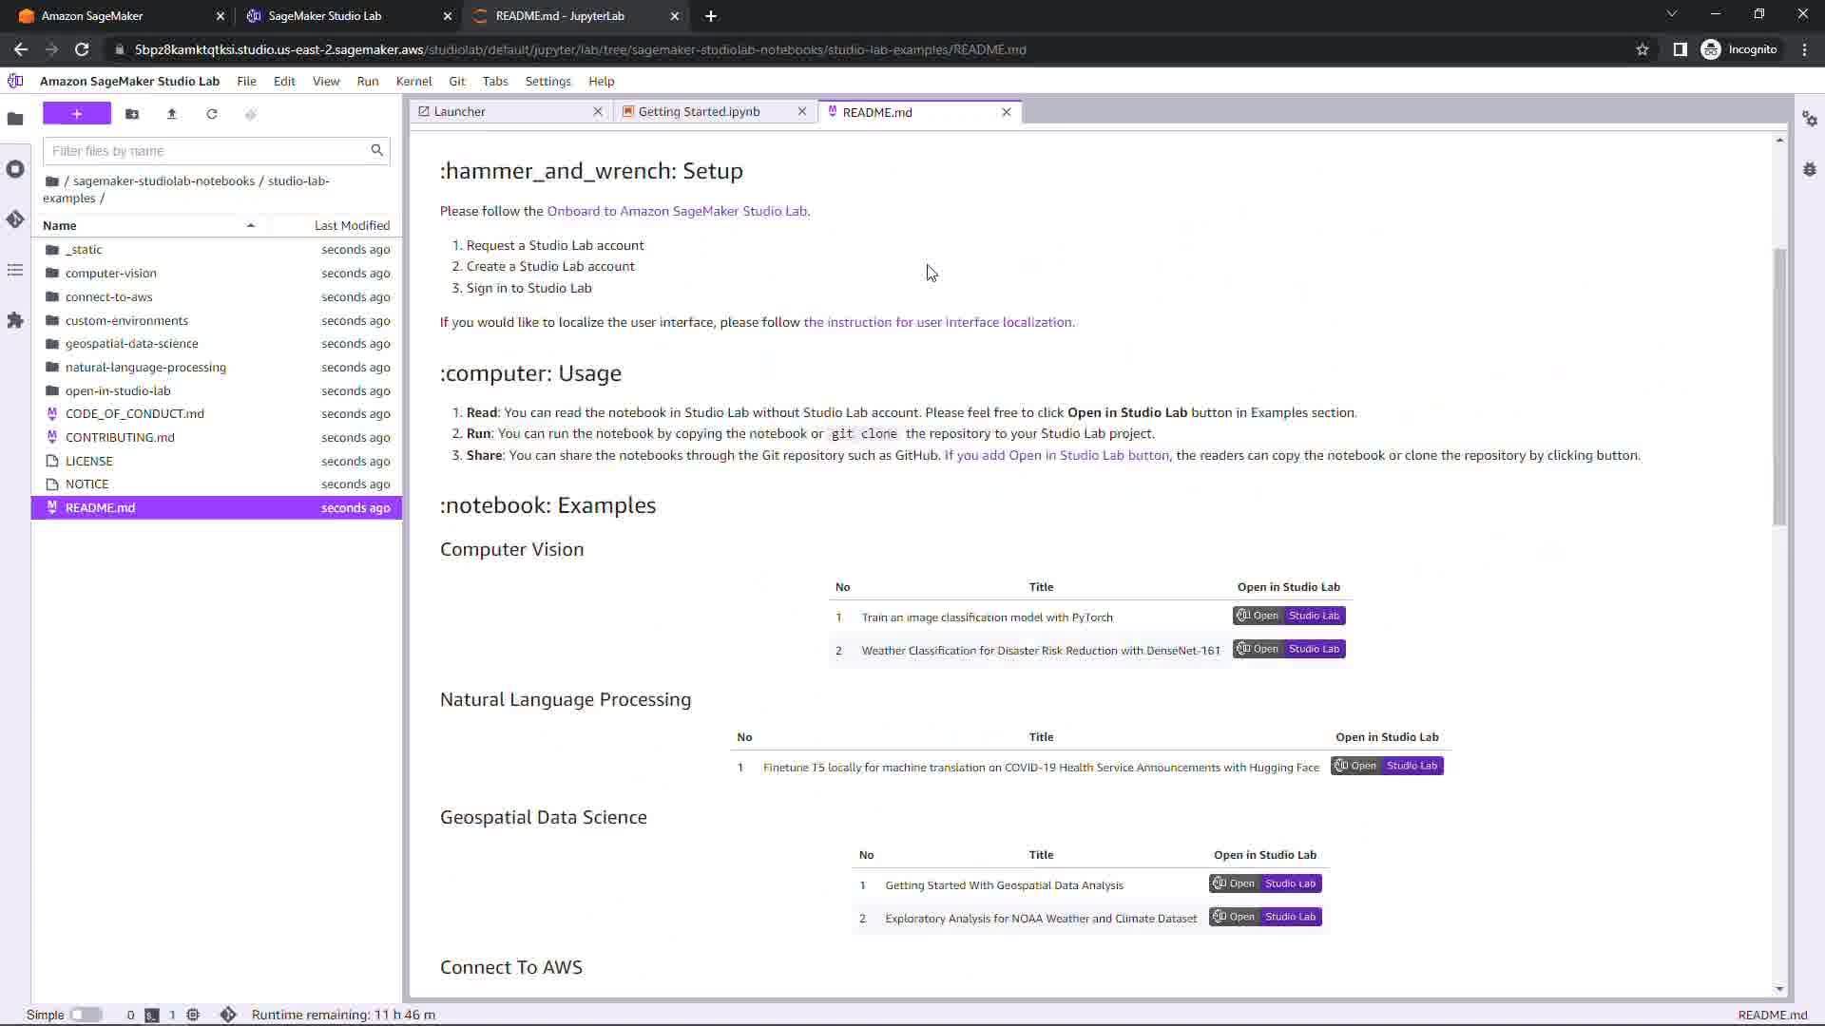Open the Git sidebar panel icon

pos(15,219)
